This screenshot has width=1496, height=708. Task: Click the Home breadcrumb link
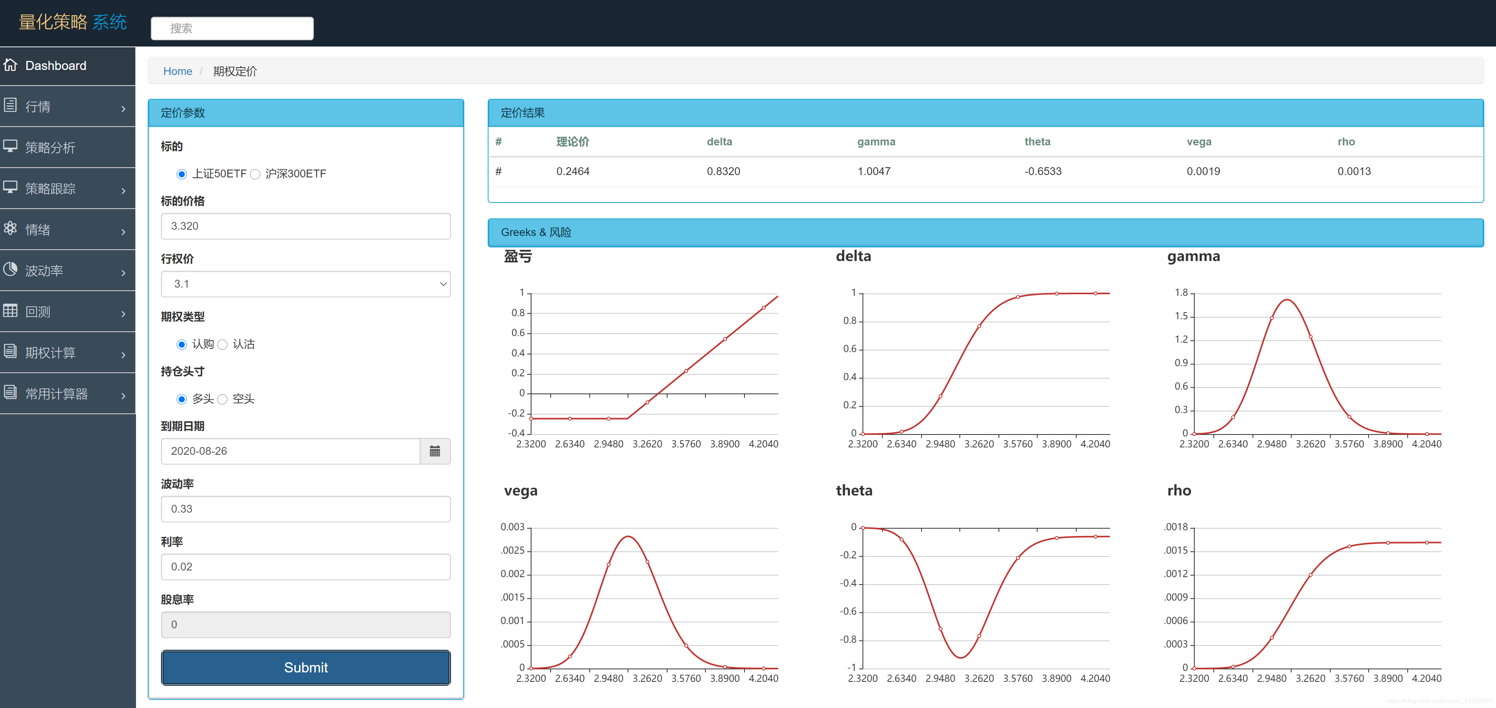tap(177, 72)
